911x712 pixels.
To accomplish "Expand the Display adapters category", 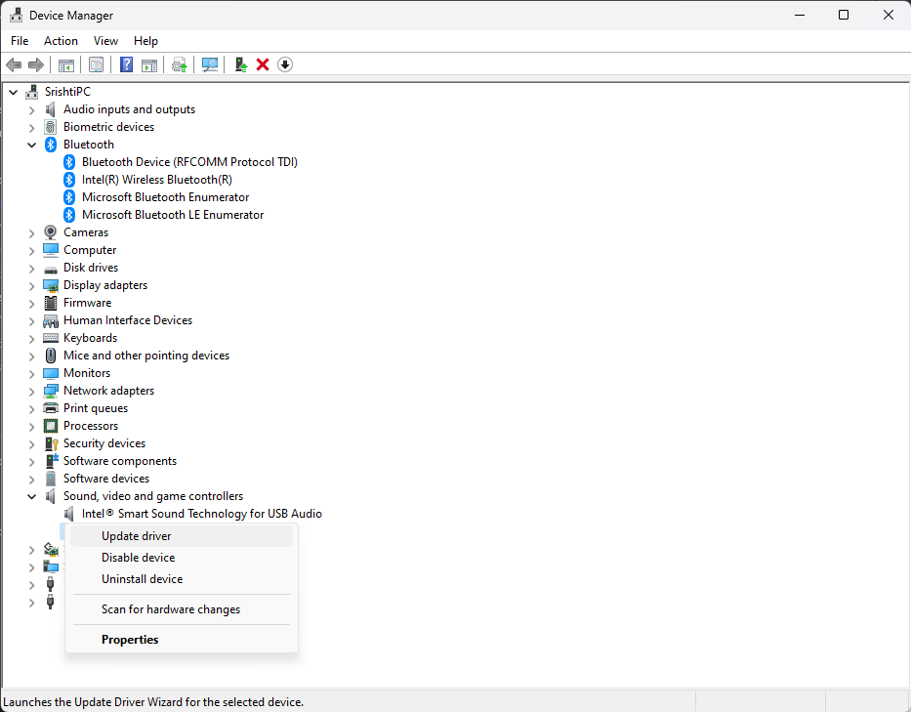I will coord(32,286).
